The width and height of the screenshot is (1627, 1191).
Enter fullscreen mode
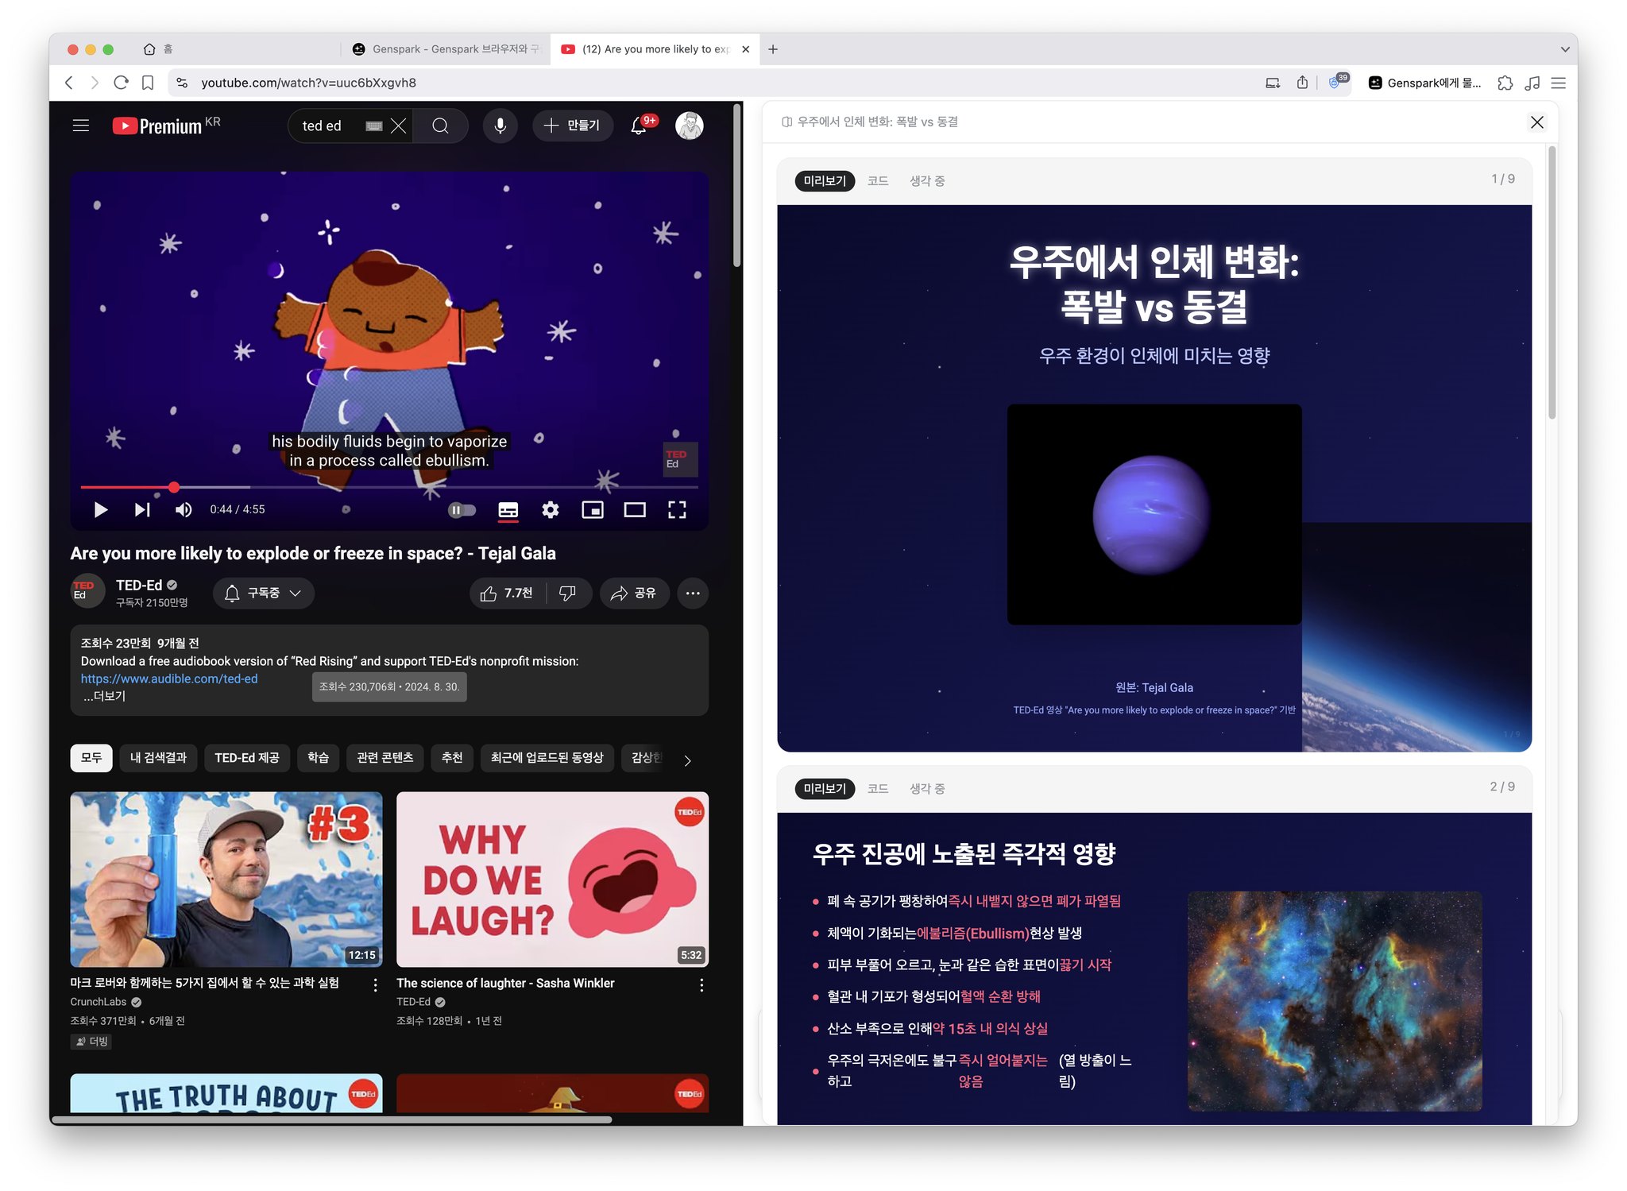tap(677, 509)
